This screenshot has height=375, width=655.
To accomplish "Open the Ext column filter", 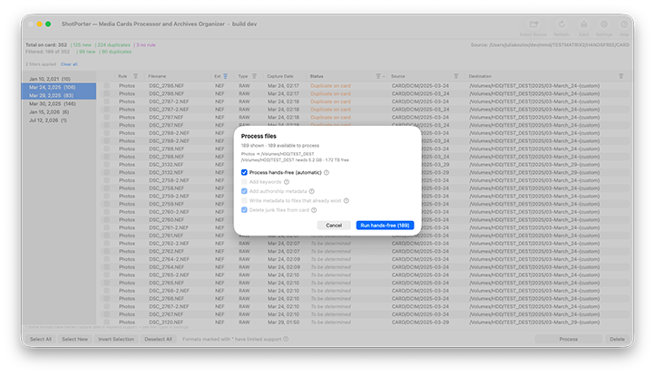I will tap(226, 76).
